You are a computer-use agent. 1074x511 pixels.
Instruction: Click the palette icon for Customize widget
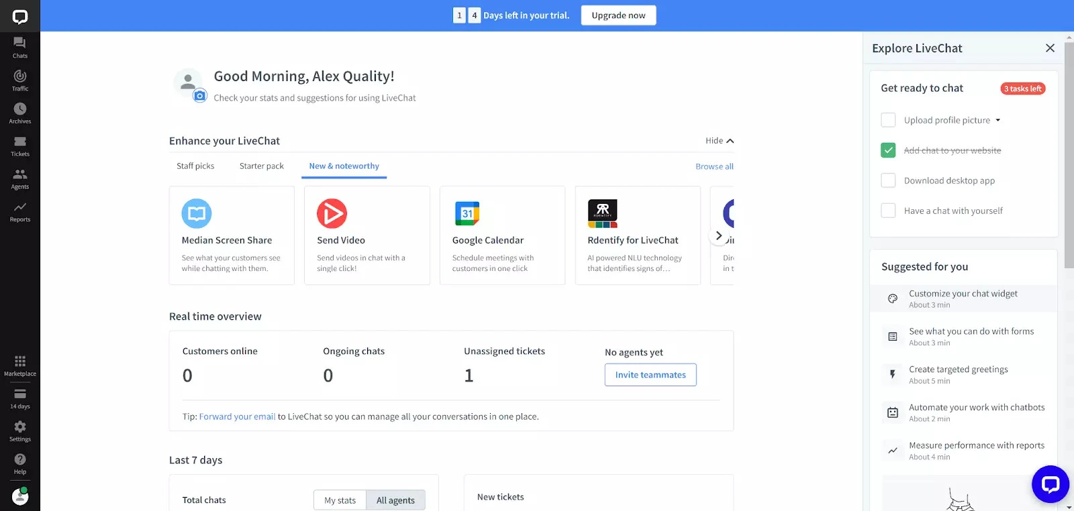point(893,298)
